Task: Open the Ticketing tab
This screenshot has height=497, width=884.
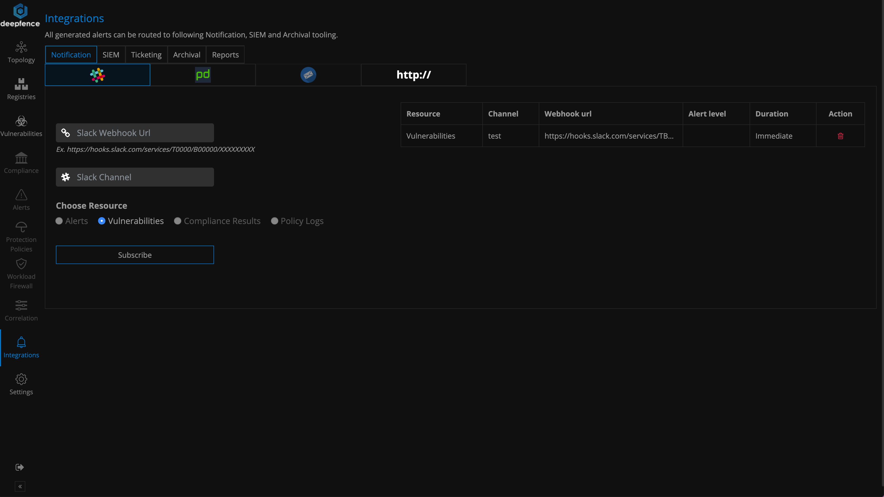Action: pos(146,55)
